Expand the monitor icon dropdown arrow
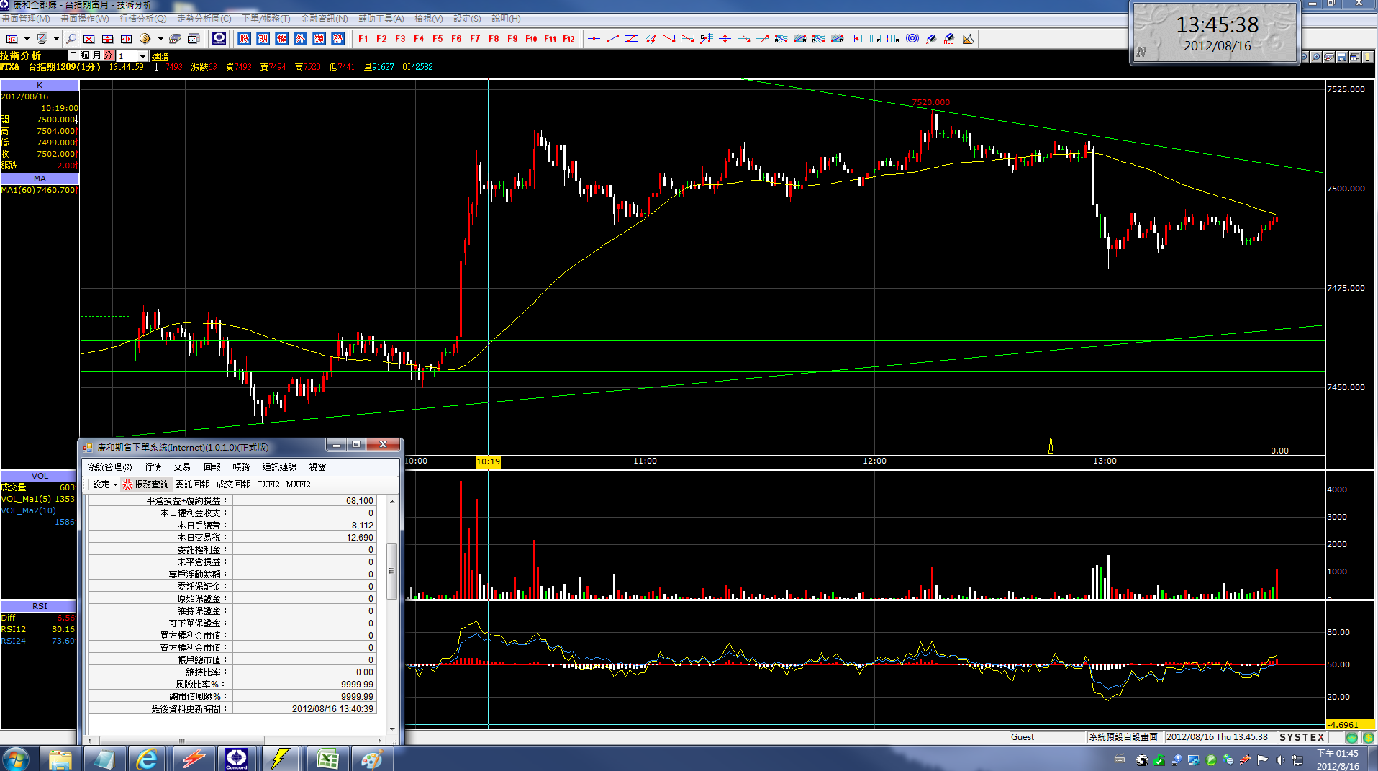This screenshot has width=1378, height=771. pos(55,39)
